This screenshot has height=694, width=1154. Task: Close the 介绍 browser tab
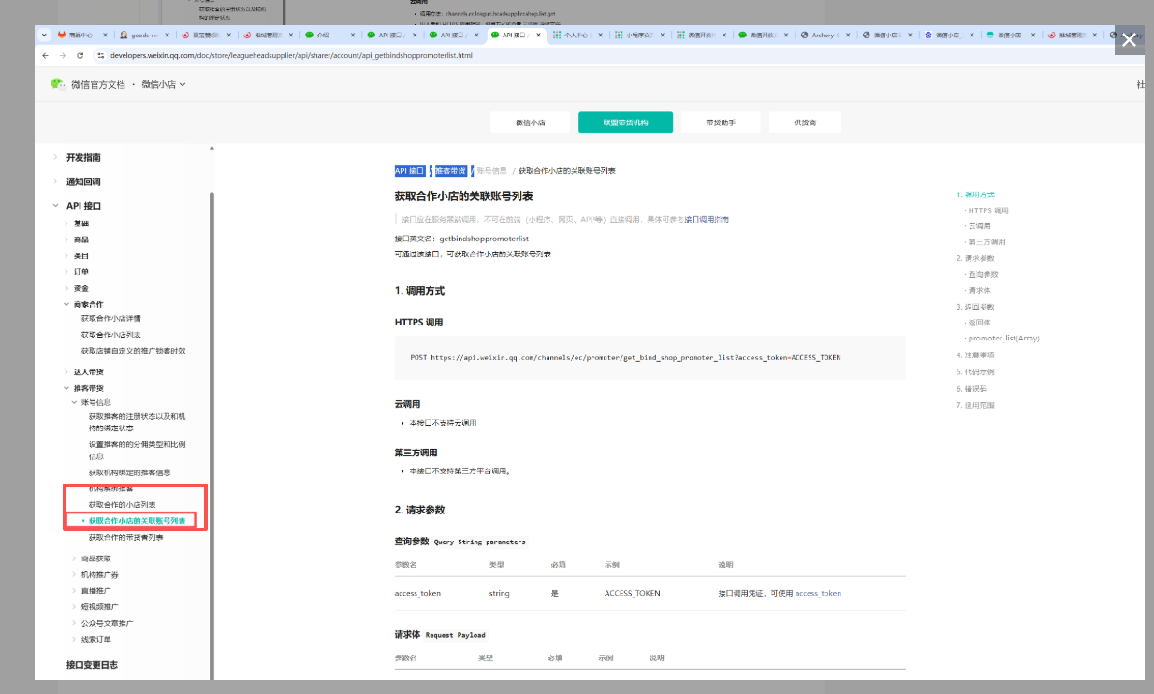pos(352,35)
